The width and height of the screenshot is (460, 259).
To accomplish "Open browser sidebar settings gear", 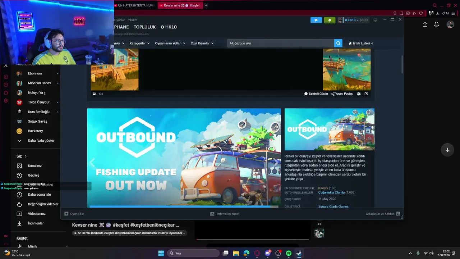I will click(6, 101).
